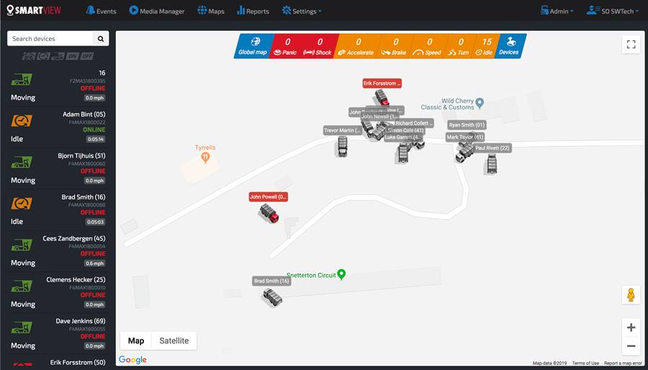Select the Dave Jenkins (69) device

[x=58, y=333]
